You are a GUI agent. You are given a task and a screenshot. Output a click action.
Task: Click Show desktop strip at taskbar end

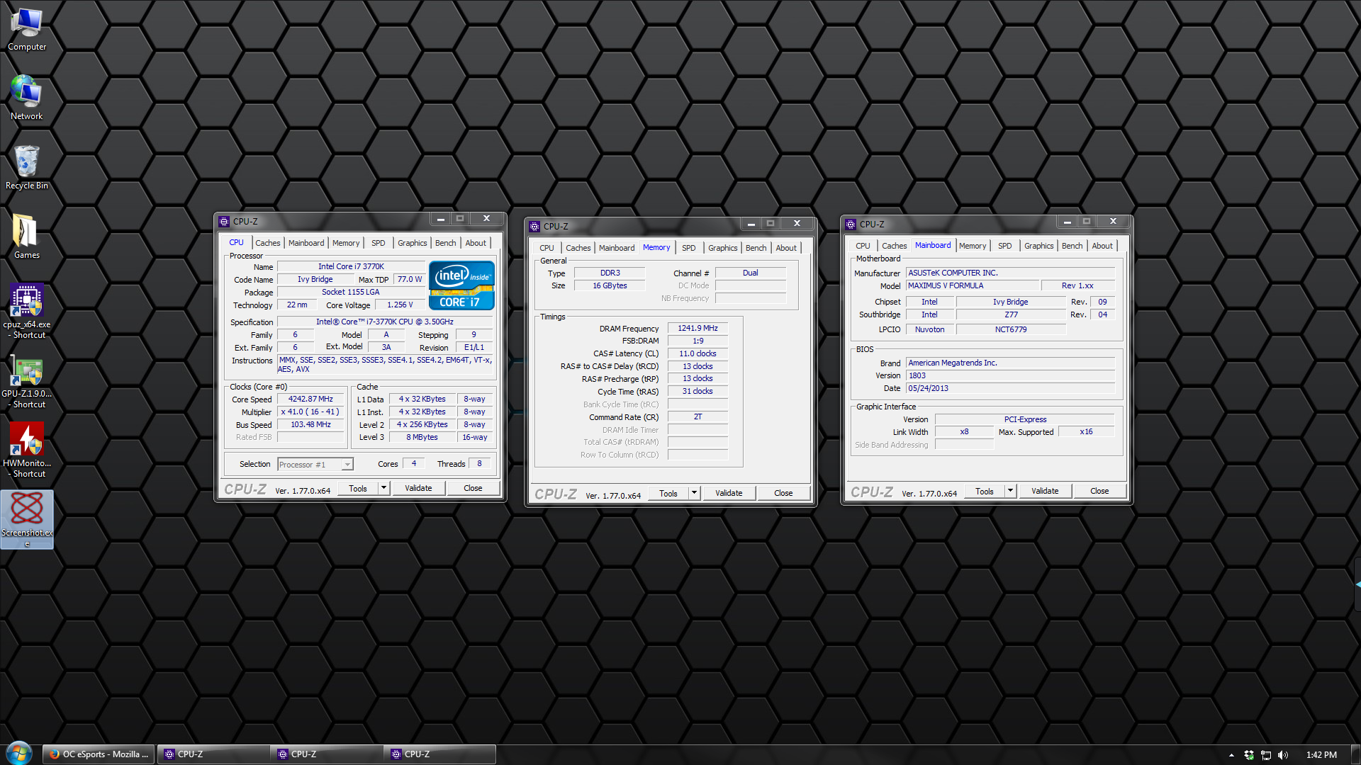(1356, 755)
